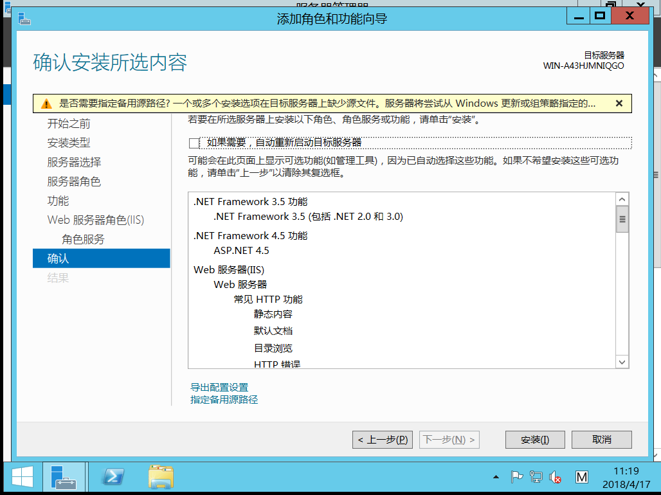
Task: Select 默认文档 entry
Action: pyautogui.click(x=273, y=331)
